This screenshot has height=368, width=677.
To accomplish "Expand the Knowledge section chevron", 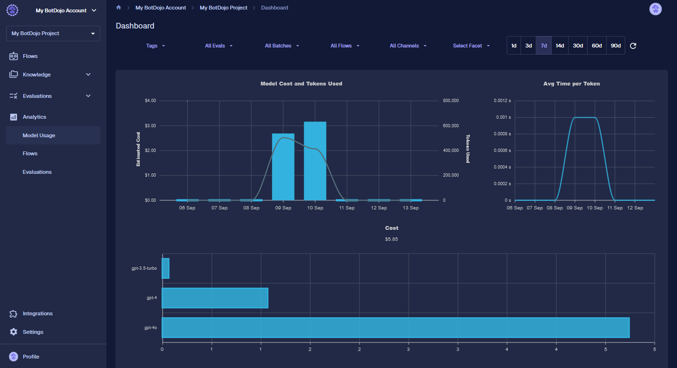I will coord(88,75).
